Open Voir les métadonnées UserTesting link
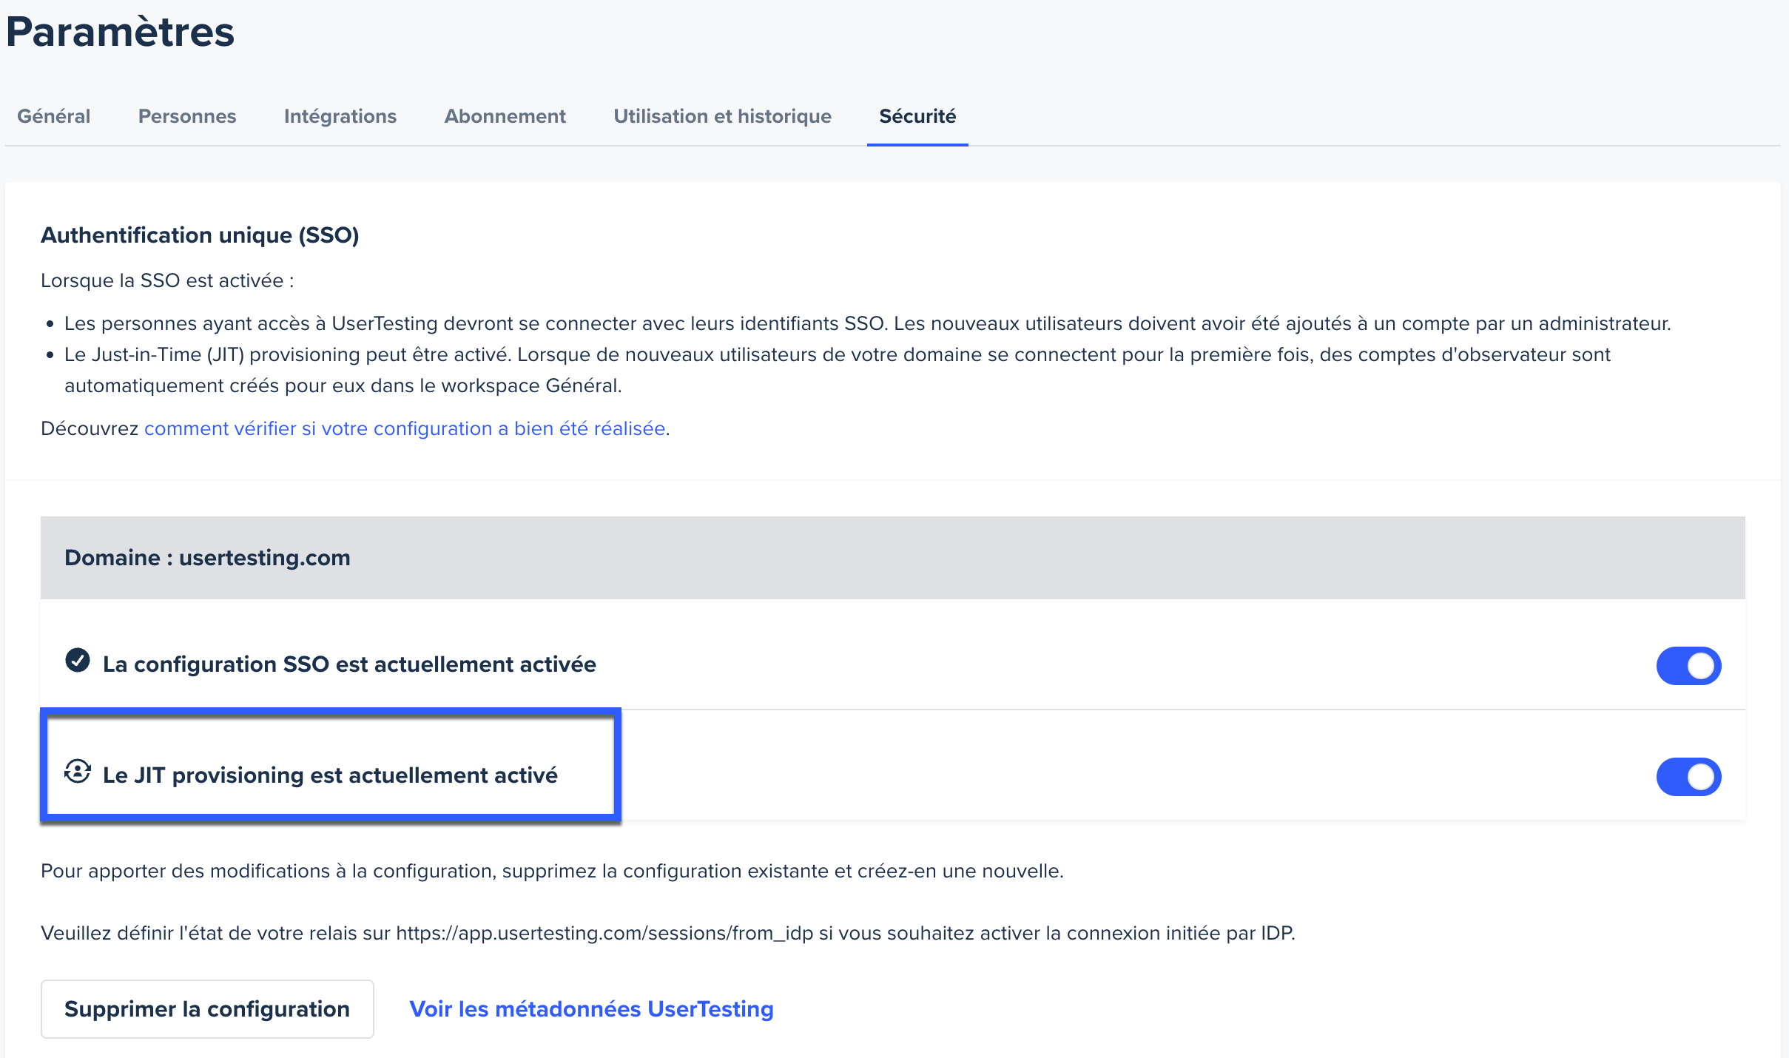This screenshot has width=1789, height=1058. click(x=591, y=1009)
